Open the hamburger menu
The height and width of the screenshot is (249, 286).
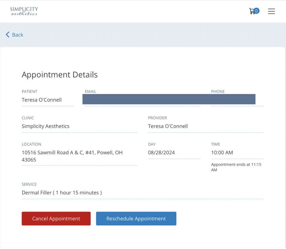271,11
